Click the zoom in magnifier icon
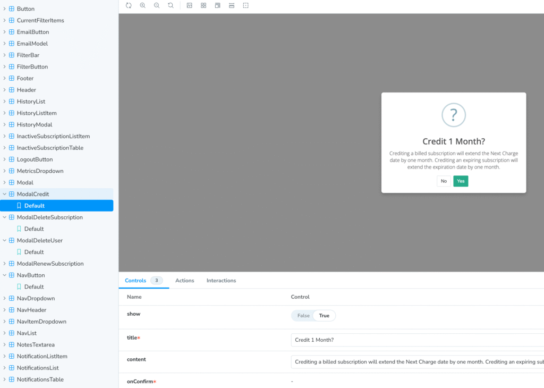 (142, 5)
